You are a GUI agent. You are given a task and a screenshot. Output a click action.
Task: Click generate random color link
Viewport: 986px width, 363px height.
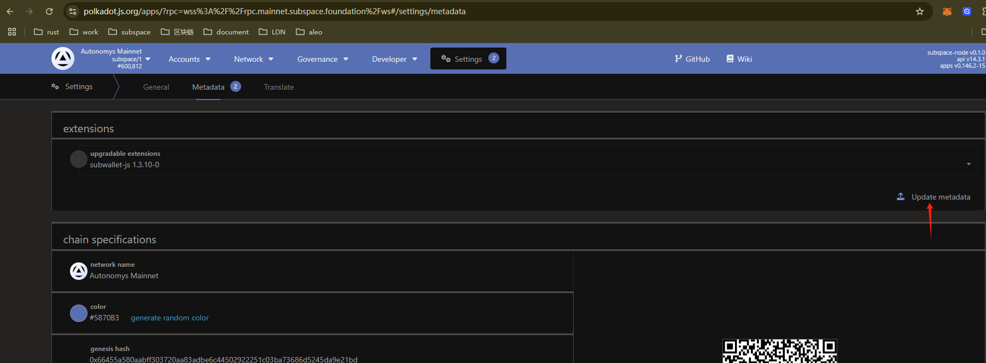coord(170,318)
